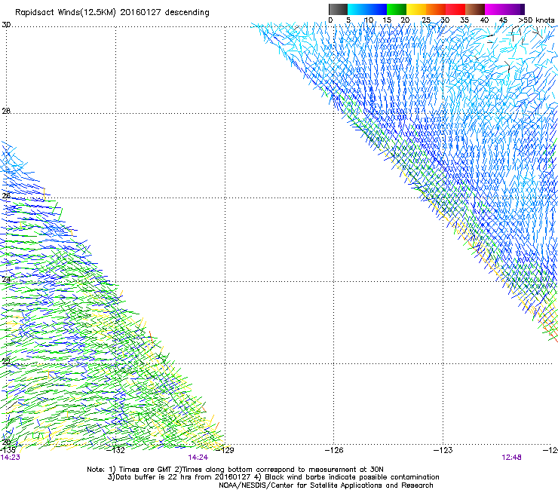Select the legend scale label "0"
The width and height of the screenshot is (558, 490).
(330, 20)
